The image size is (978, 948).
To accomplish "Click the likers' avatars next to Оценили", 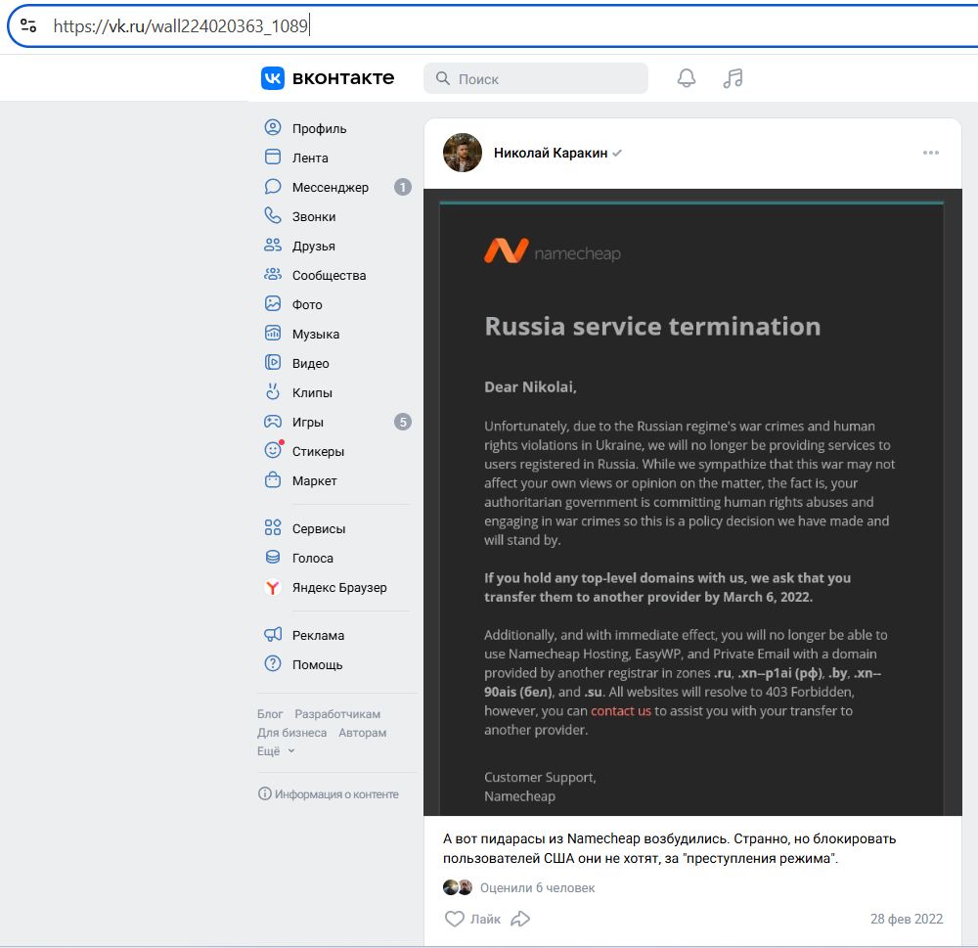I will click(x=458, y=886).
